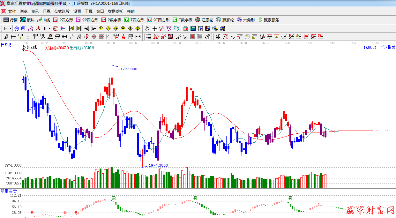
Task: Toggle the crosshair cursor button
Action: tap(154, 28)
